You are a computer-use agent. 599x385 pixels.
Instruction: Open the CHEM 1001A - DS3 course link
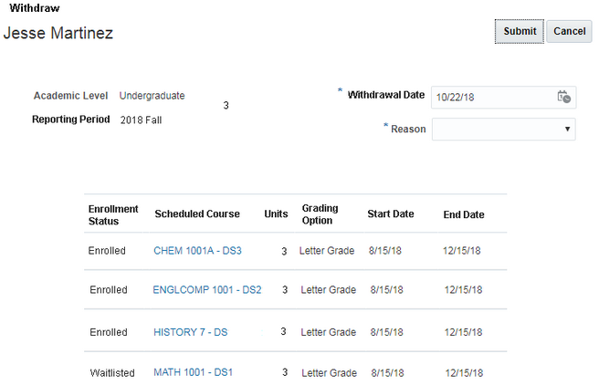point(197,250)
